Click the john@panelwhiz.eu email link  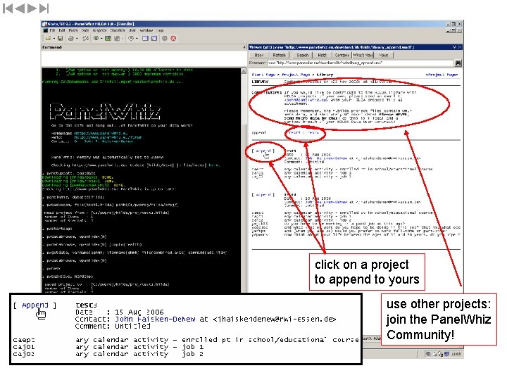pyautogui.click(x=306, y=100)
